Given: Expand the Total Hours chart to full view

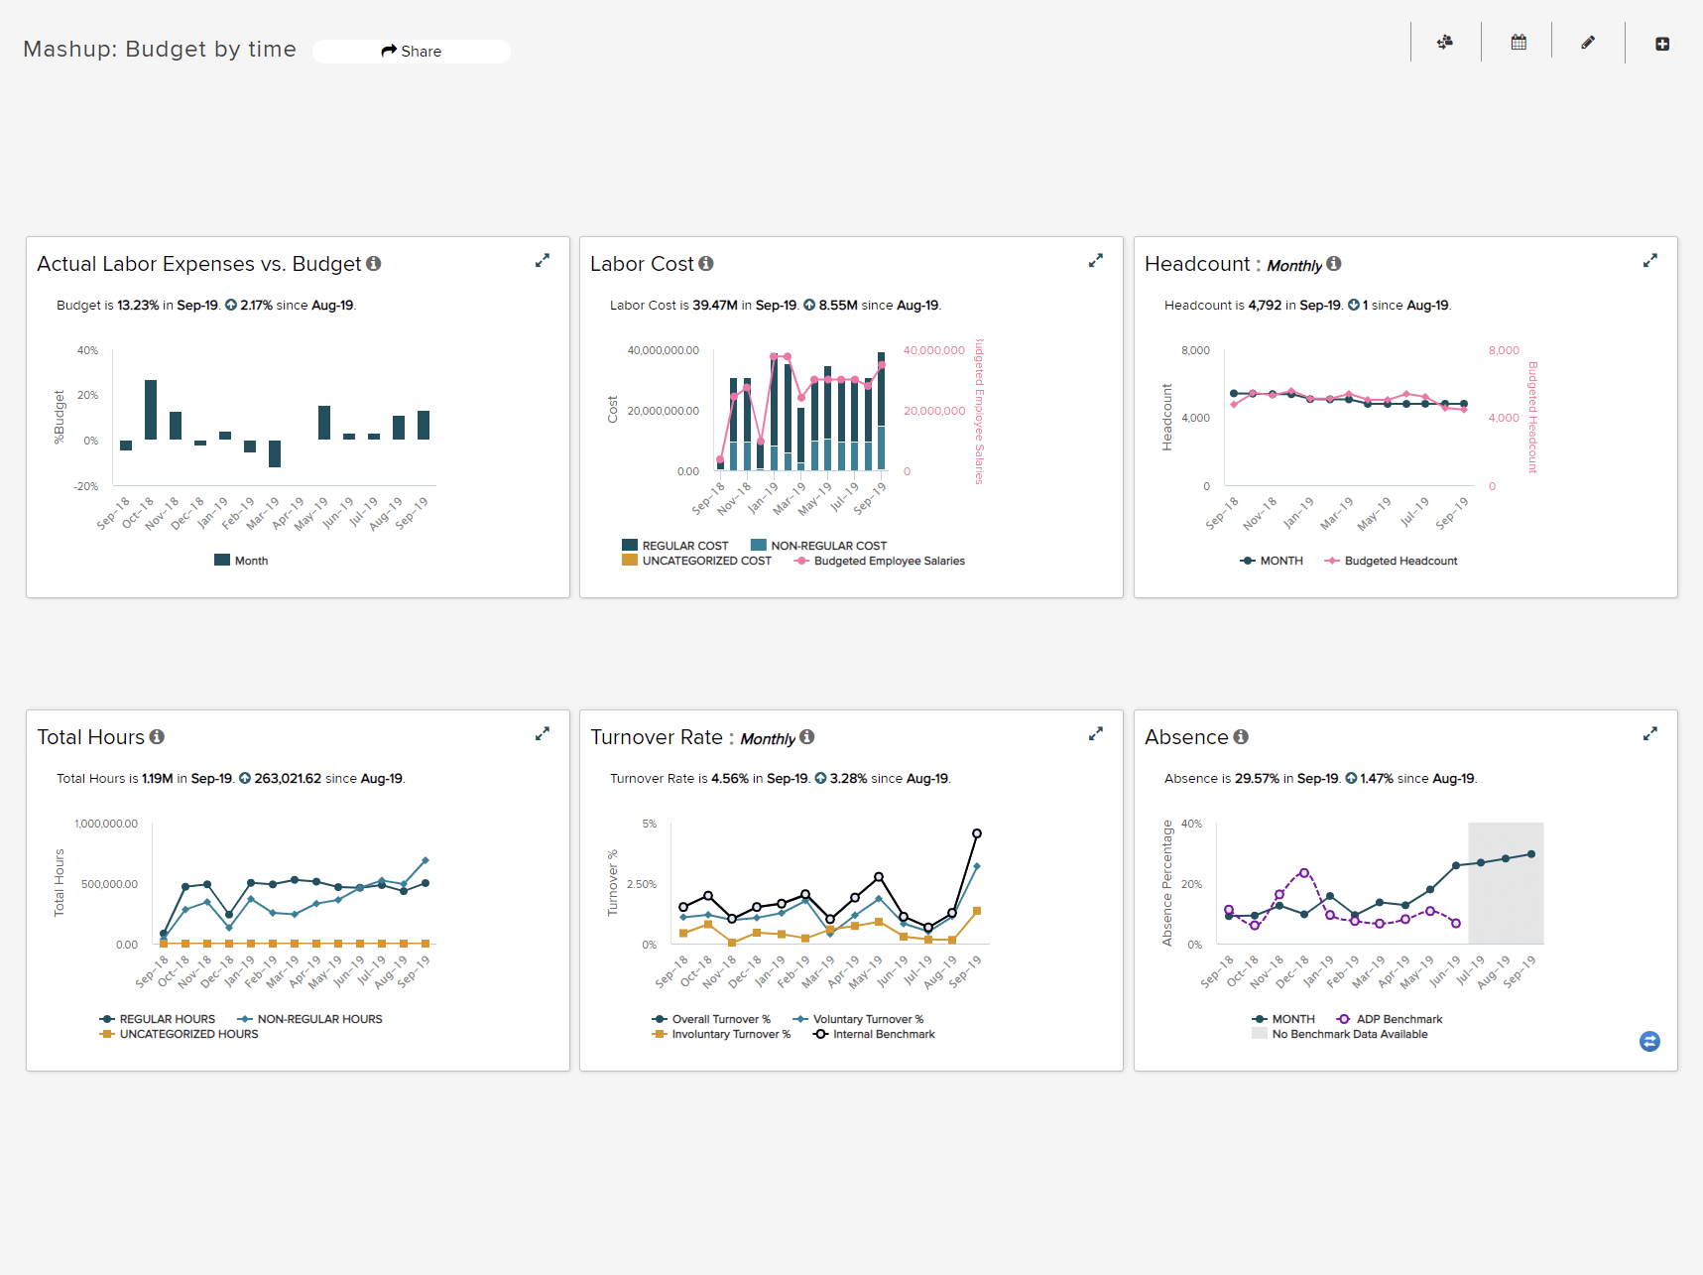Looking at the screenshot, I should [543, 733].
